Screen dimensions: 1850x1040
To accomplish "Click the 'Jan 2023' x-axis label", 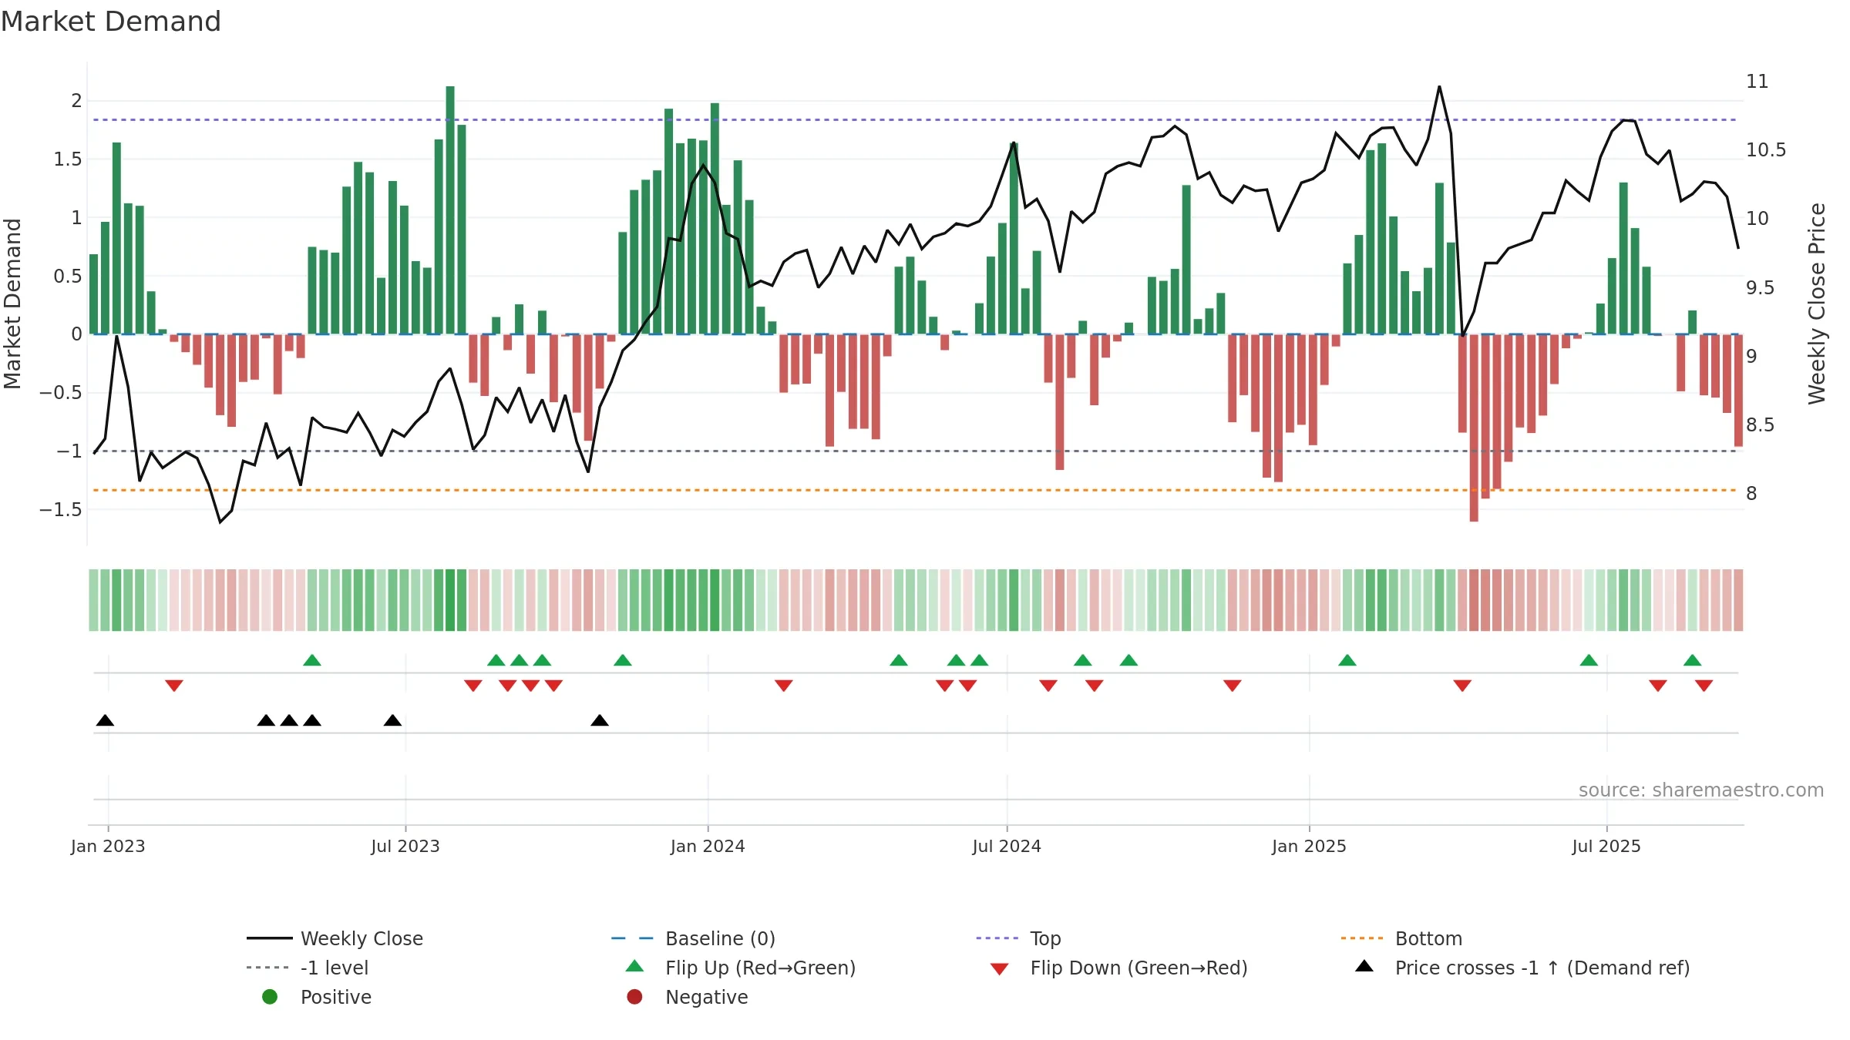I will pyautogui.click(x=108, y=846).
